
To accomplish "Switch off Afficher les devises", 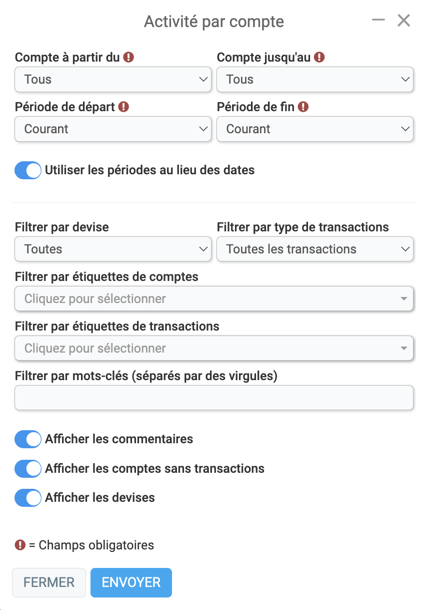I will tap(28, 498).
